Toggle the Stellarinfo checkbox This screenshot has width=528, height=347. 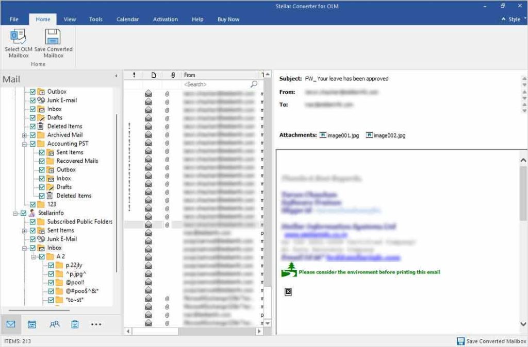point(24,213)
